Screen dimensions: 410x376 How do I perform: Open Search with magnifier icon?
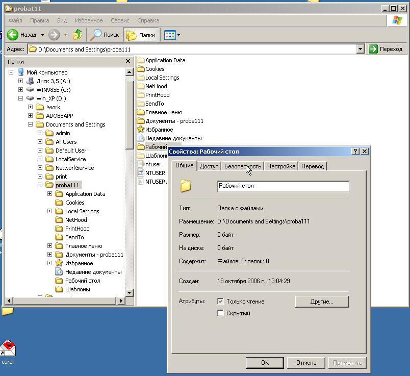pyautogui.click(x=104, y=35)
